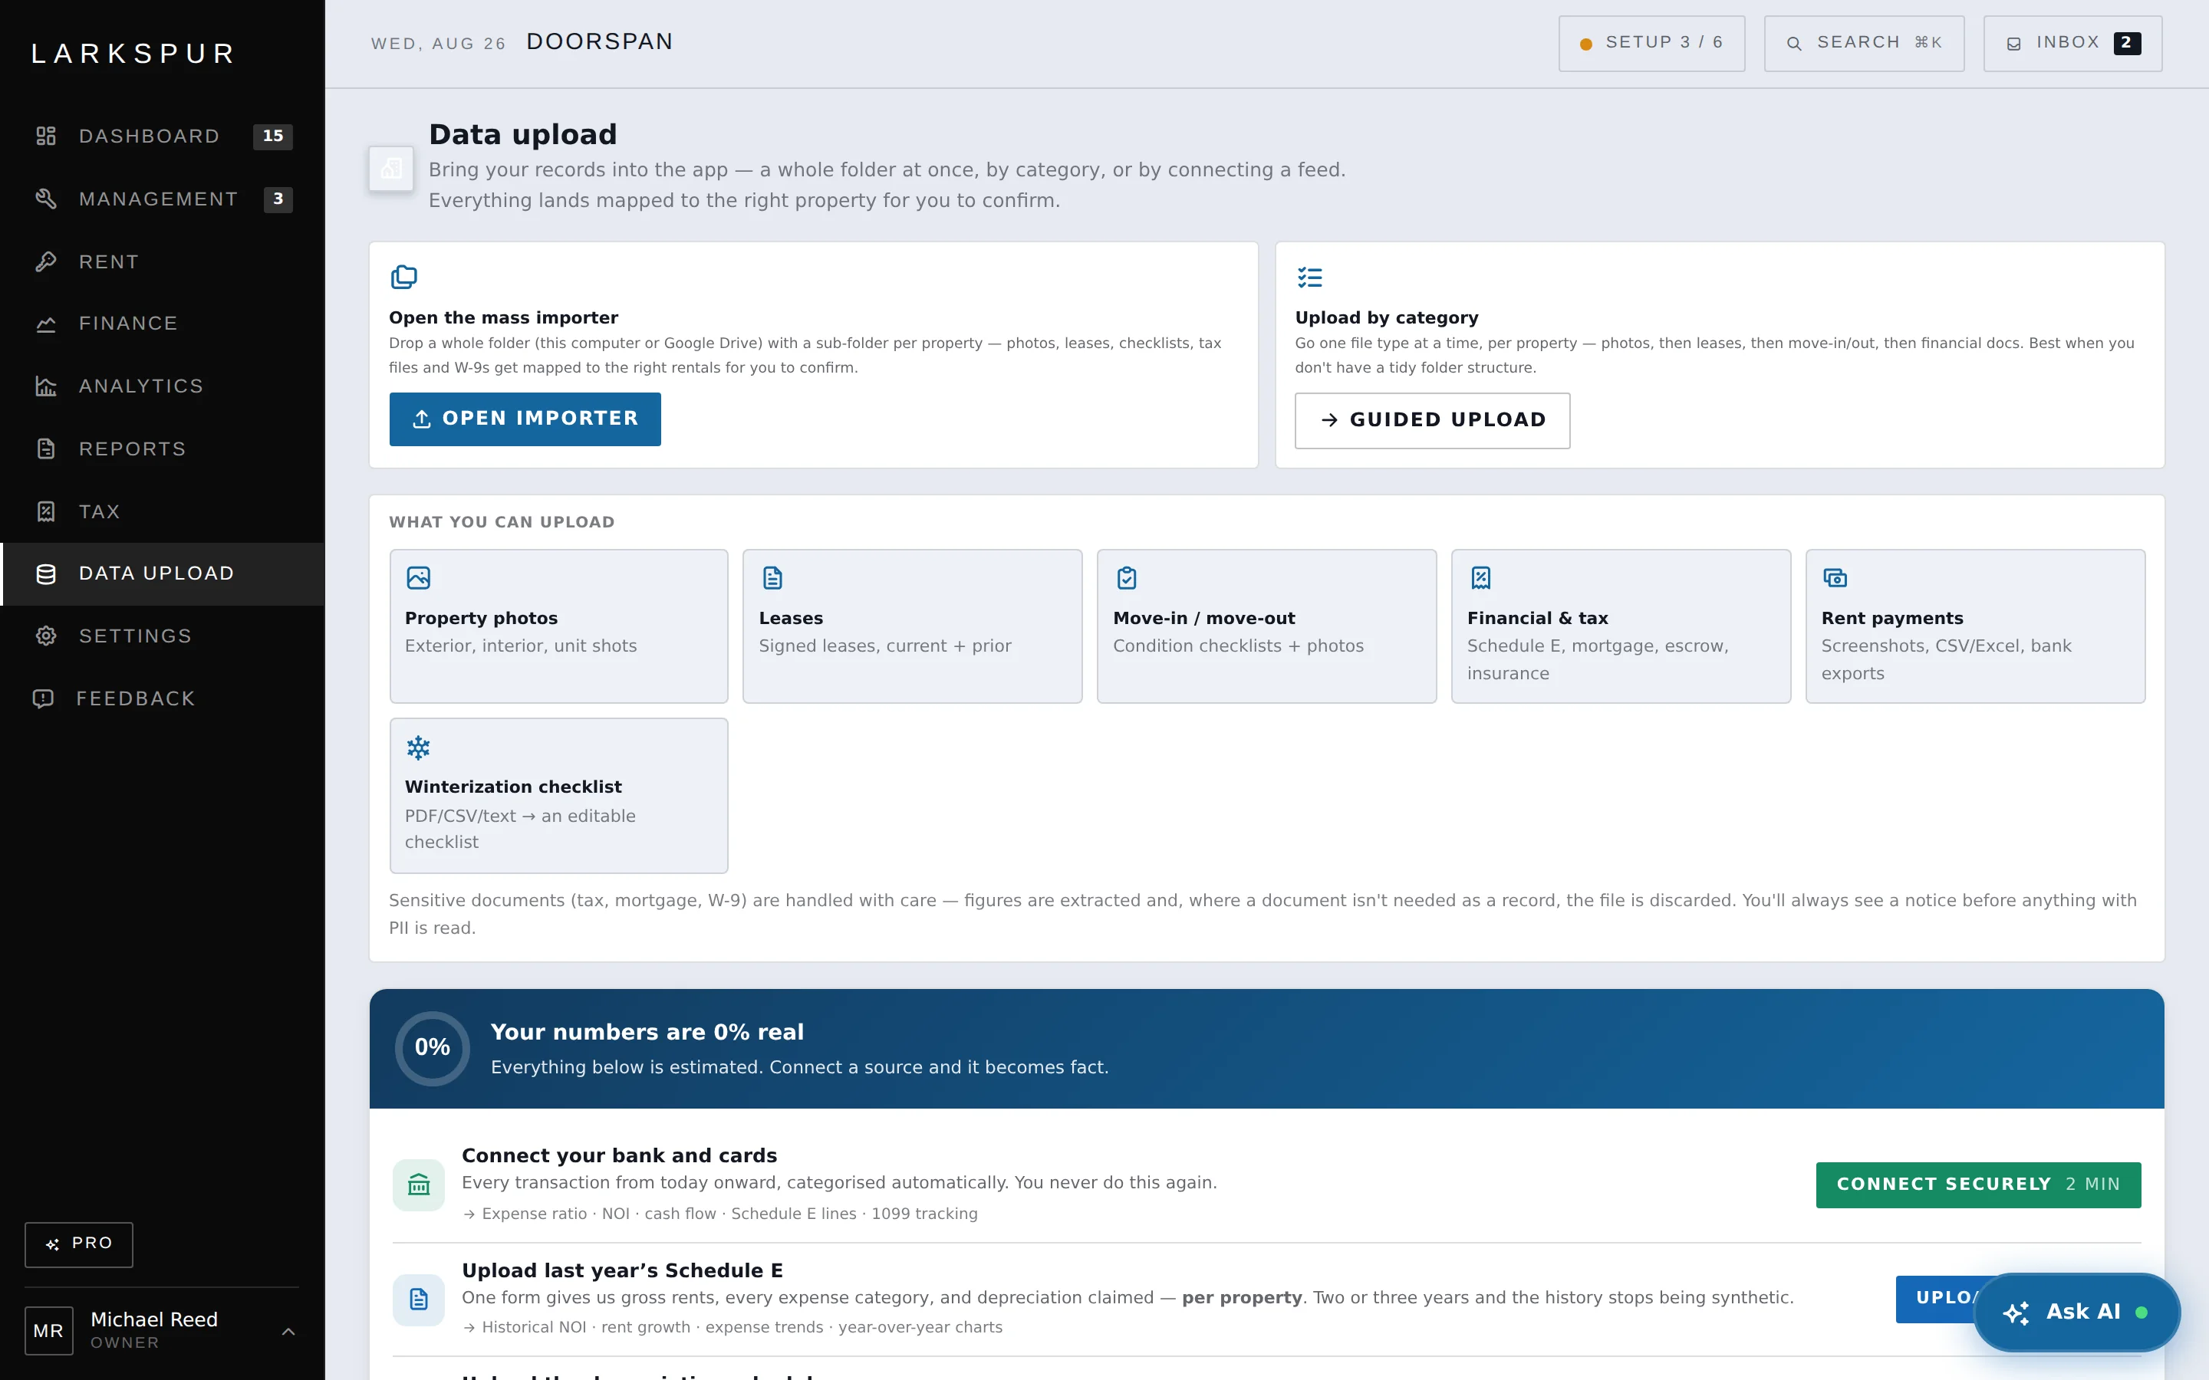This screenshot has width=2209, height=1380.
Task: Select the Leases upload card
Action: [913, 626]
